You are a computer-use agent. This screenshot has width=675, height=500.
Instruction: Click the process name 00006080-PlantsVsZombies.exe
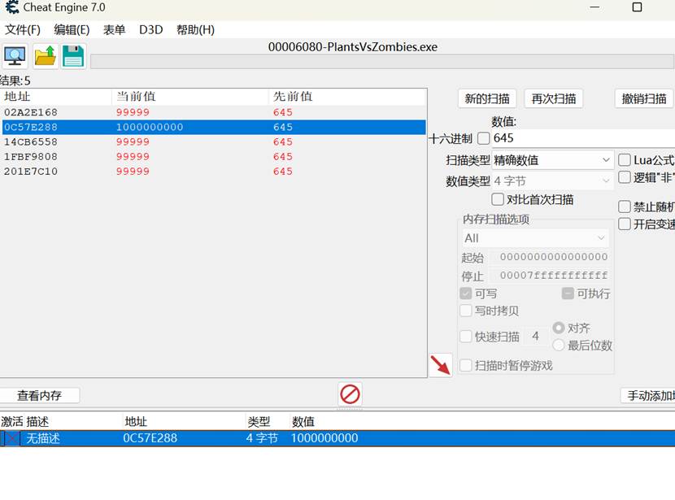pyautogui.click(x=353, y=47)
